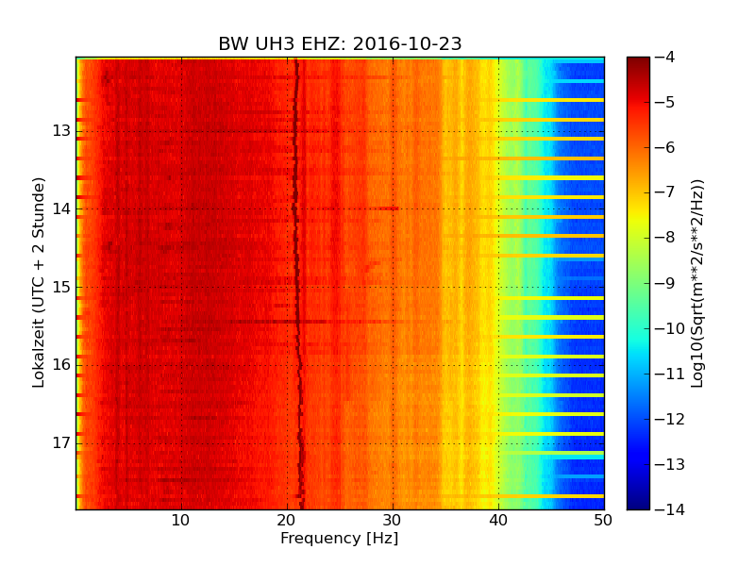The image size is (755, 566).
Task: Click colorbar tick label '−11'
Action: coord(670,374)
